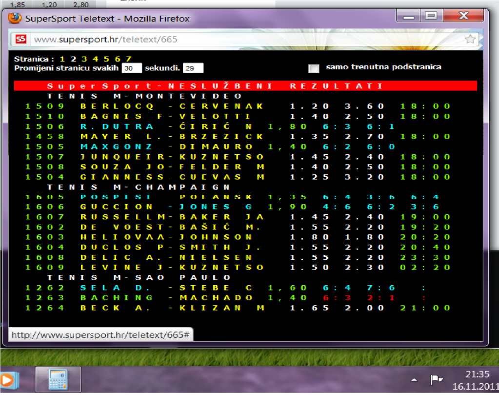Jump to teletext subpage 5
Screen dimensions: 499x395
pos(106,59)
